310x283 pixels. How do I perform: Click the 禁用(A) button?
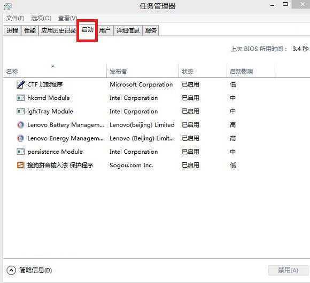[x=288, y=270]
